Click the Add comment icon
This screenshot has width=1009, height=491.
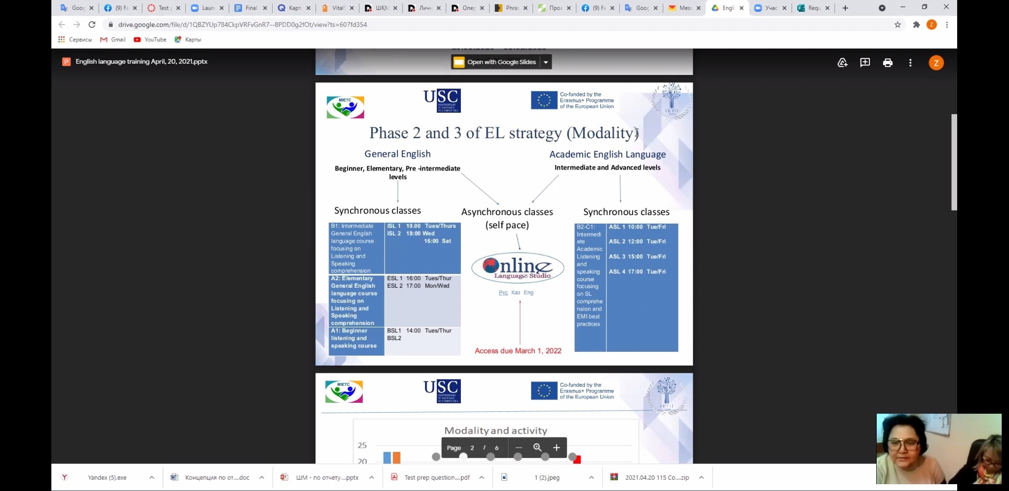click(865, 63)
